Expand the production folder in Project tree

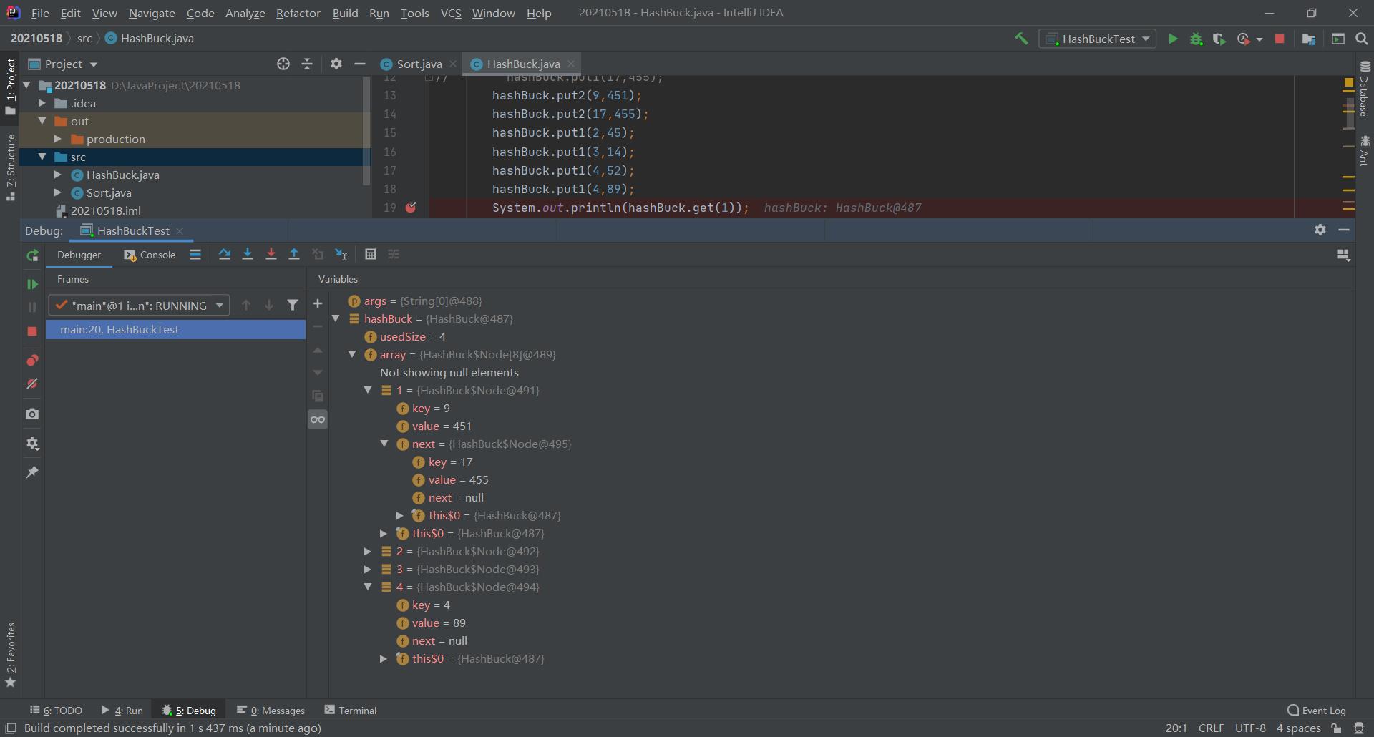[x=58, y=139]
